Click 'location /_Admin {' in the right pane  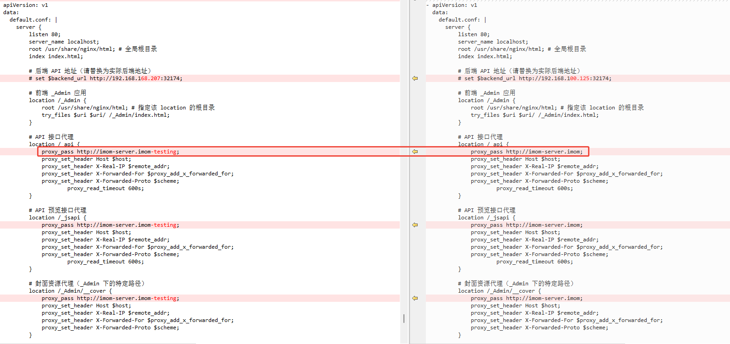click(x=487, y=100)
